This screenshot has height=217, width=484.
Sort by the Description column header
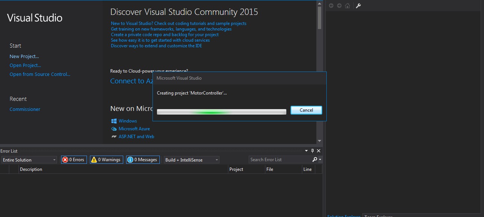click(x=123, y=169)
